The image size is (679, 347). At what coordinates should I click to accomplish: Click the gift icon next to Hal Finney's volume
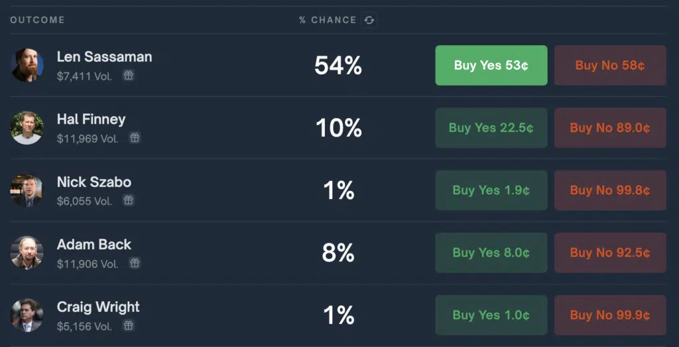(x=135, y=138)
